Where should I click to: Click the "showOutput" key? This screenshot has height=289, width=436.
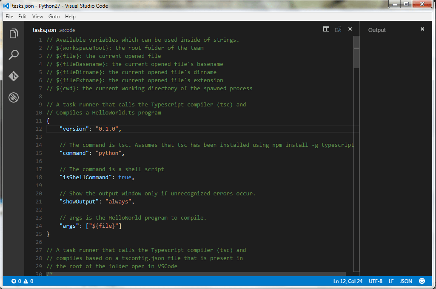pyautogui.click(x=79, y=201)
